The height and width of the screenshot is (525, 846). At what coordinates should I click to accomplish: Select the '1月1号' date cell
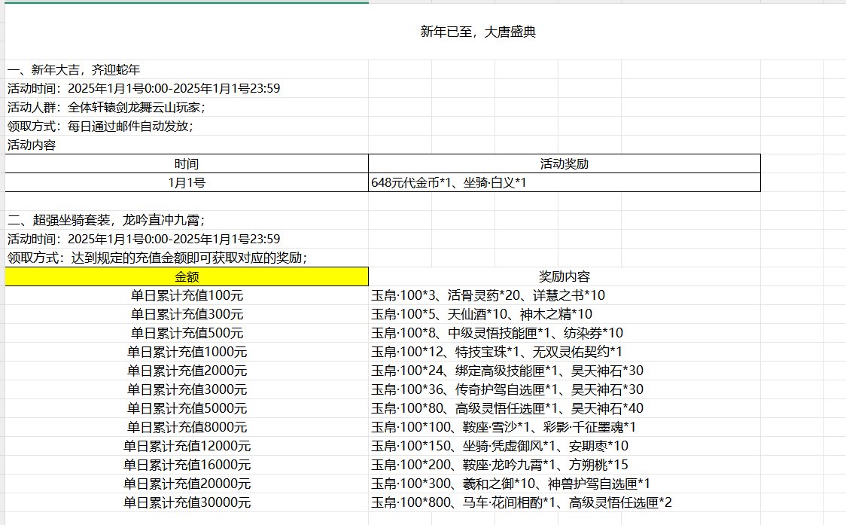[x=187, y=182]
